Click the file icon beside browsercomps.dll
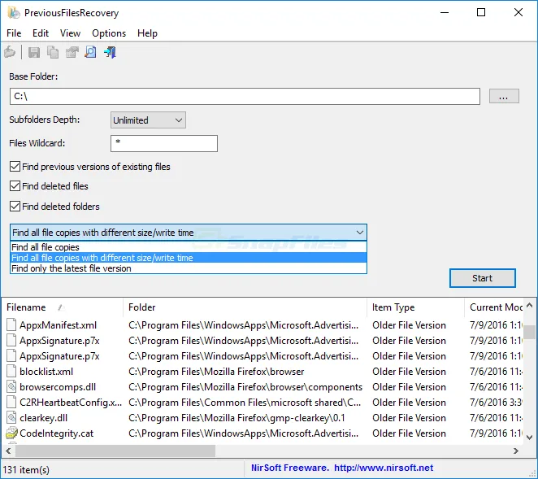The image size is (538, 479). (11, 387)
